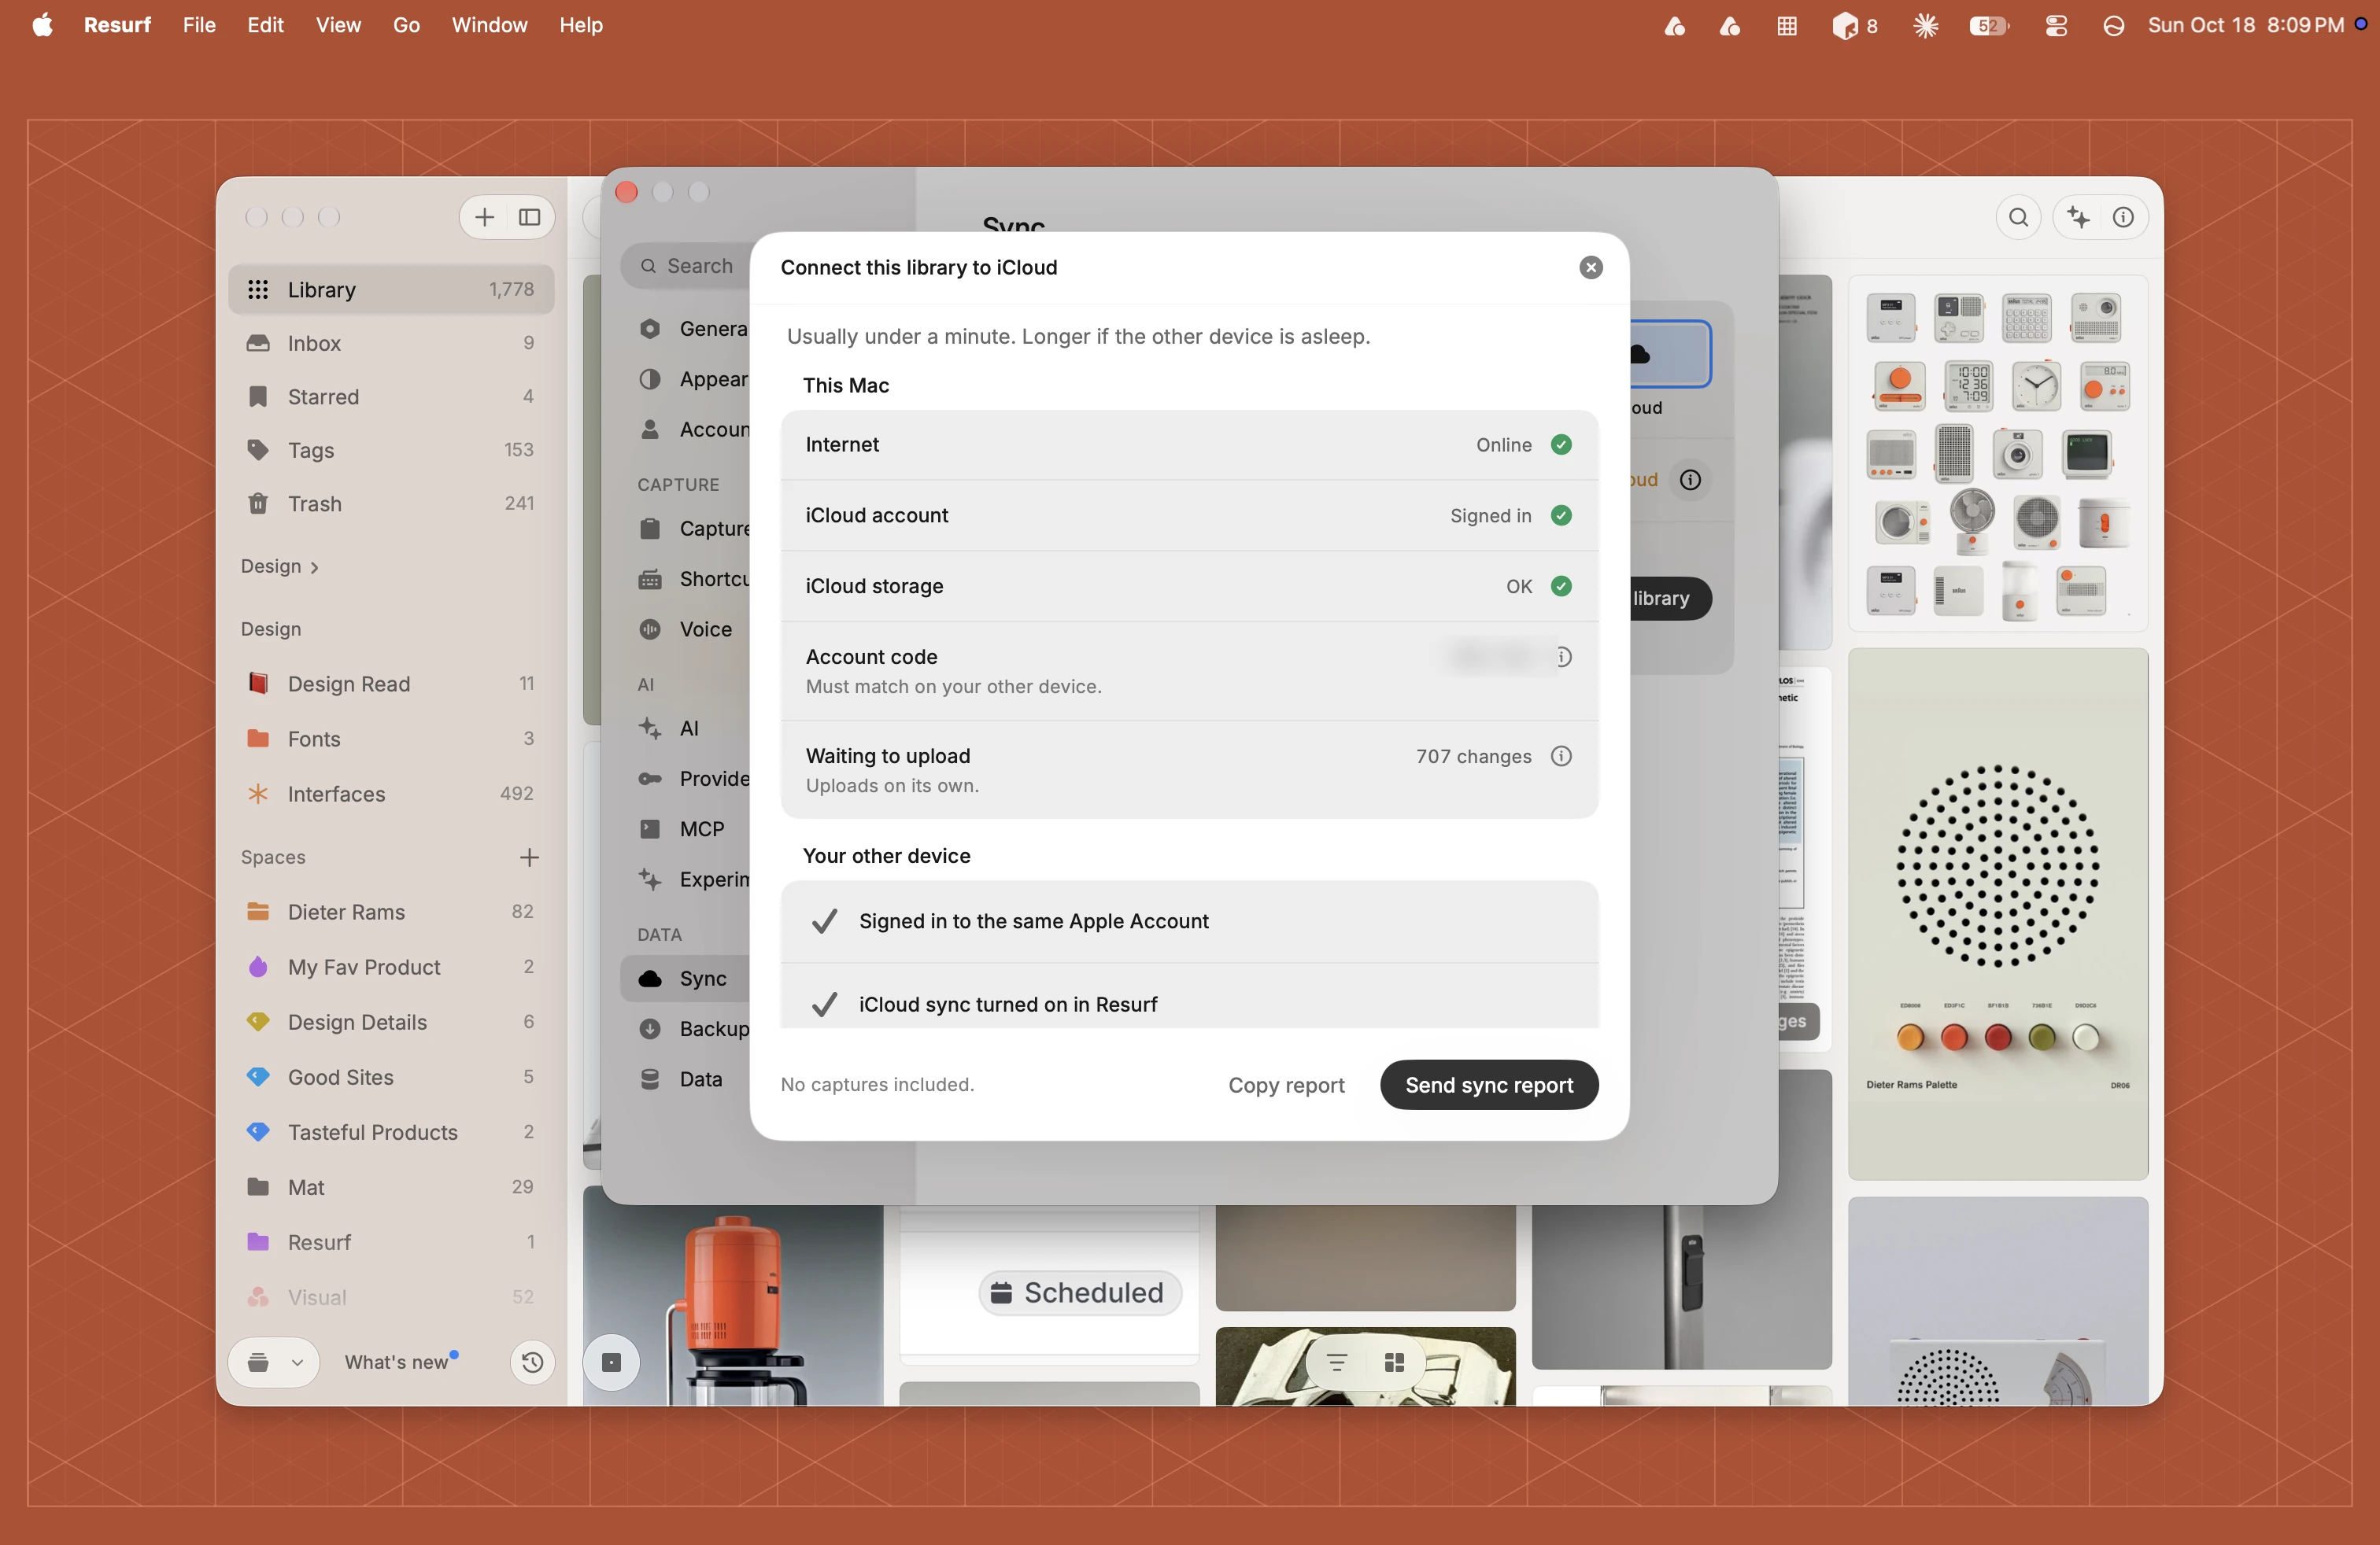Open macOS Control Center icon
Image resolution: width=2380 pixels, height=1545 pixels.
2055,26
